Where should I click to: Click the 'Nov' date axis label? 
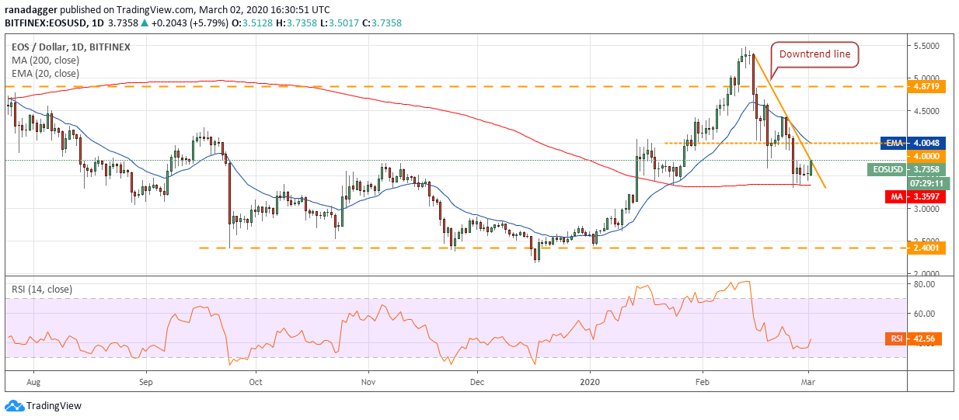(368, 383)
